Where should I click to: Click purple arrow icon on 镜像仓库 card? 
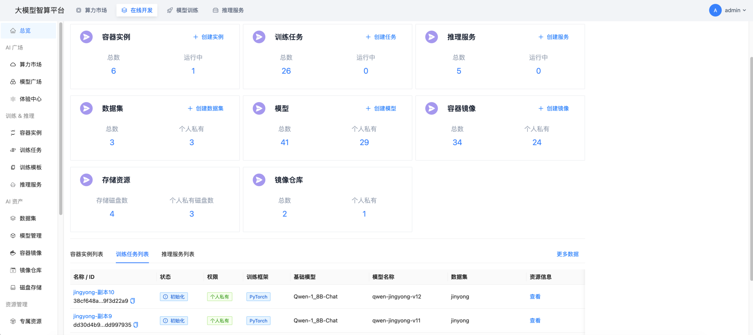tap(259, 180)
